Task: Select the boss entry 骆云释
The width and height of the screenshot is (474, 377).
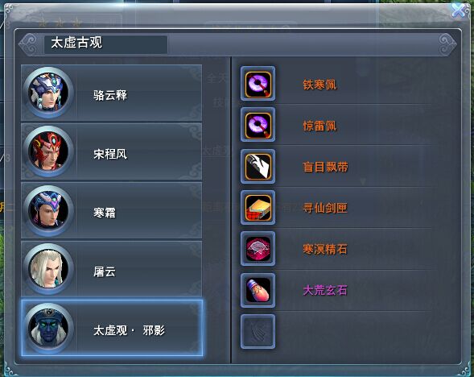Action: [x=112, y=93]
